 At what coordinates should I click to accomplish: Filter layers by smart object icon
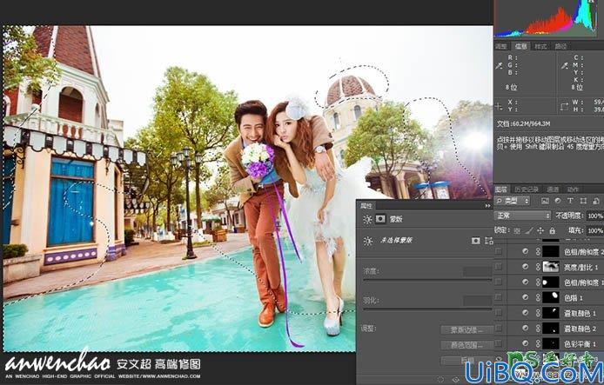[596, 201]
